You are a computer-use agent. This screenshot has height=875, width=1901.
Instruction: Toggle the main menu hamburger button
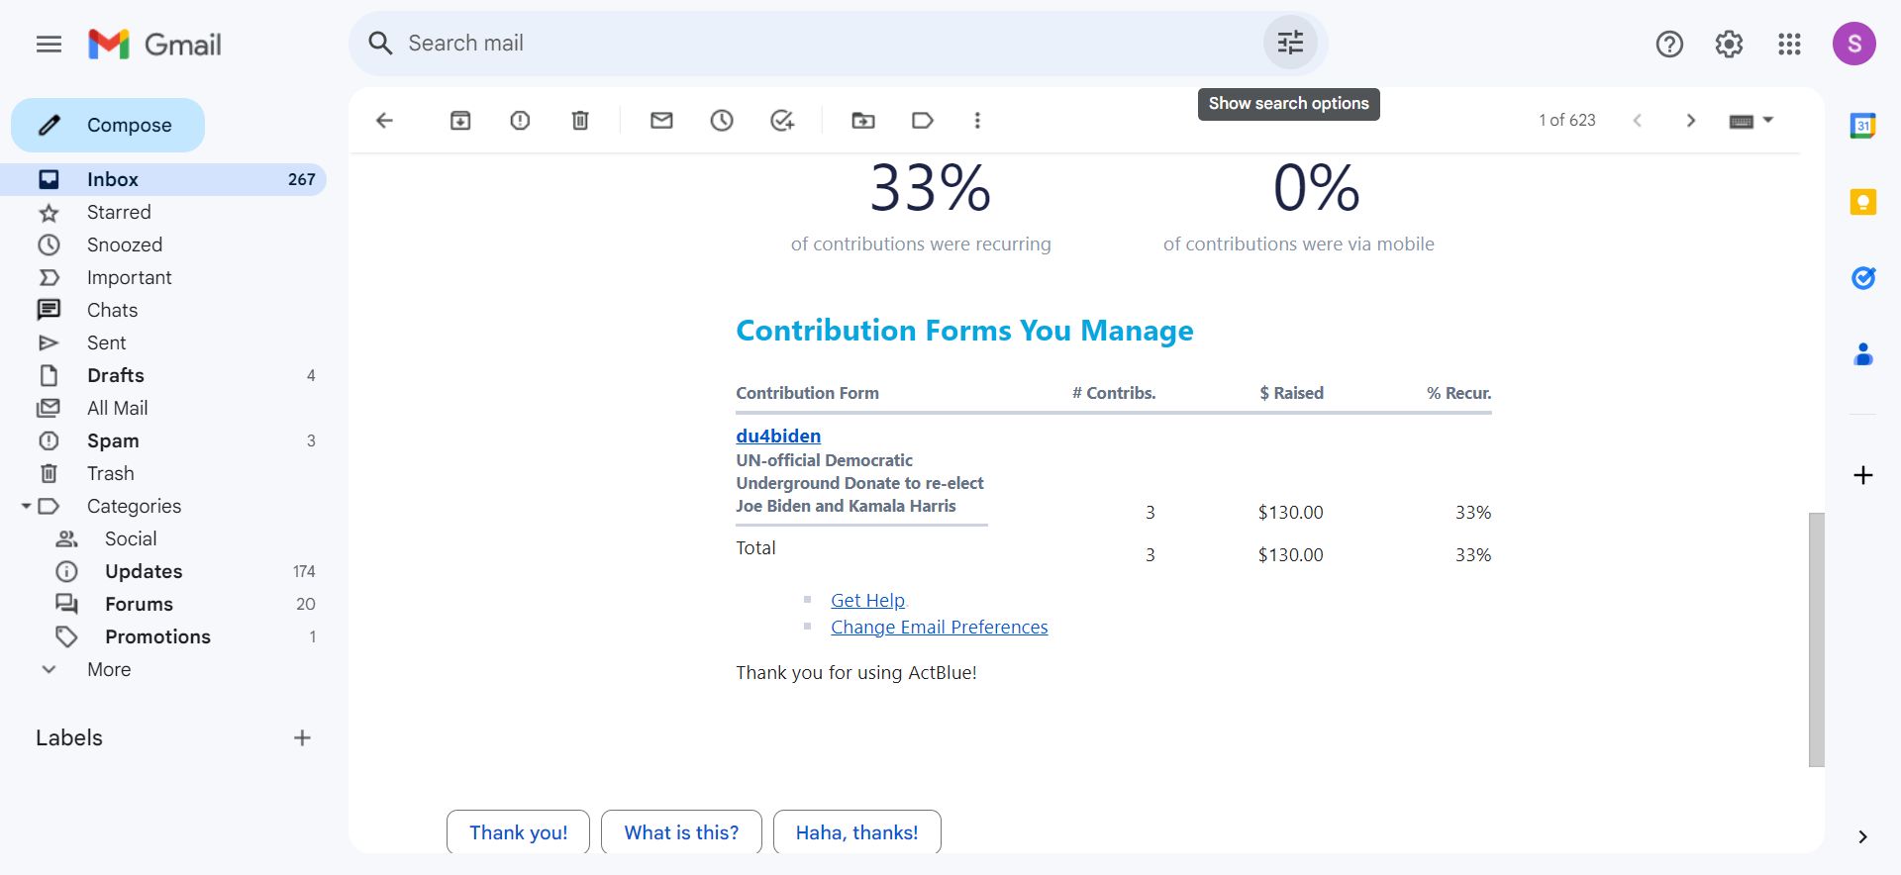49,45
